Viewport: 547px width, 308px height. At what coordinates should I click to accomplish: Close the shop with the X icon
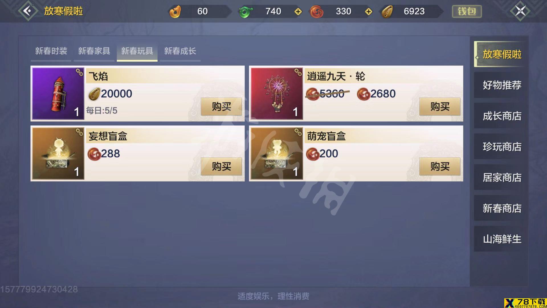(x=520, y=11)
